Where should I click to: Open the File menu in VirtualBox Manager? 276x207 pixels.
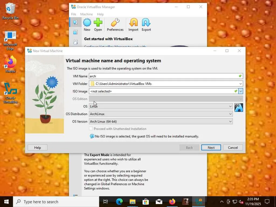pos(74,14)
